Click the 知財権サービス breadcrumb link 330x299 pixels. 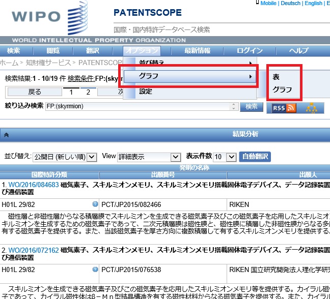point(48,63)
